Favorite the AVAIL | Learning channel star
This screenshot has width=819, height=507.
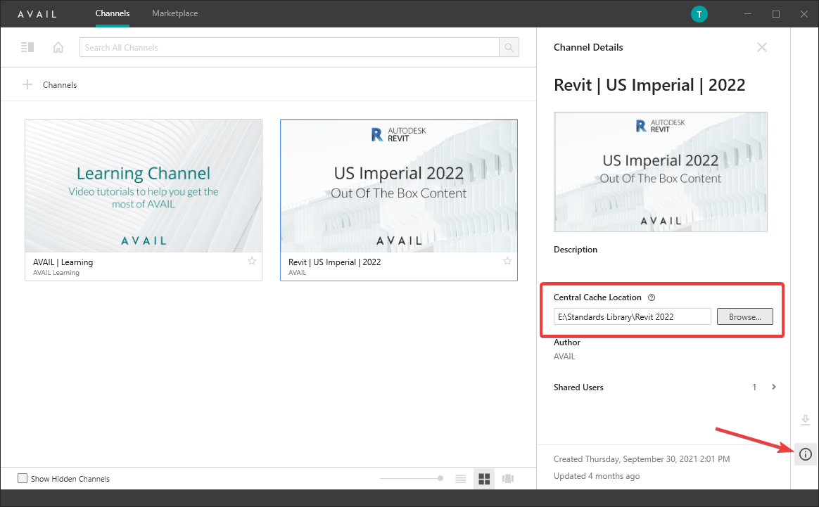tap(252, 261)
